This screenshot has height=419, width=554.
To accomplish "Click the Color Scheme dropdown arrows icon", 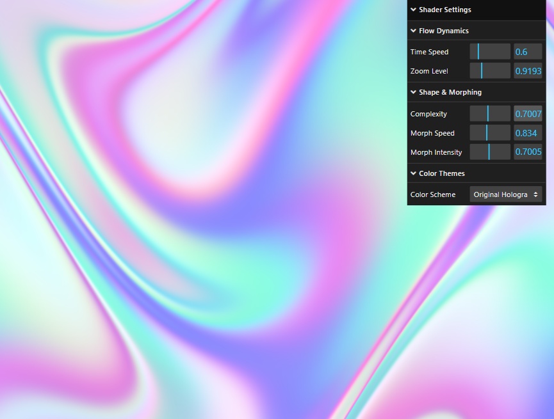I will pos(535,194).
